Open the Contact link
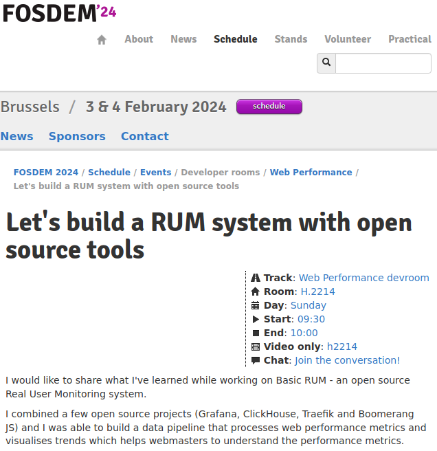The height and width of the screenshot is (451, 437). coord(145,136)
